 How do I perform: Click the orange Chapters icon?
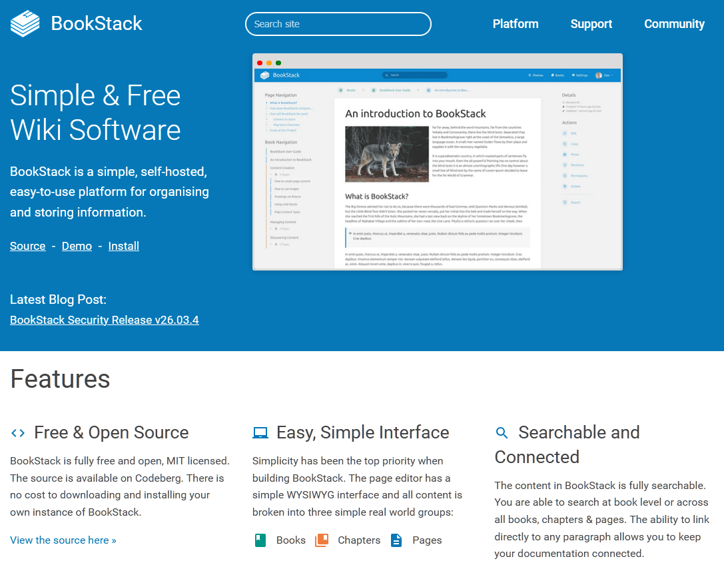pyautogui.click(x=322, y=540)
